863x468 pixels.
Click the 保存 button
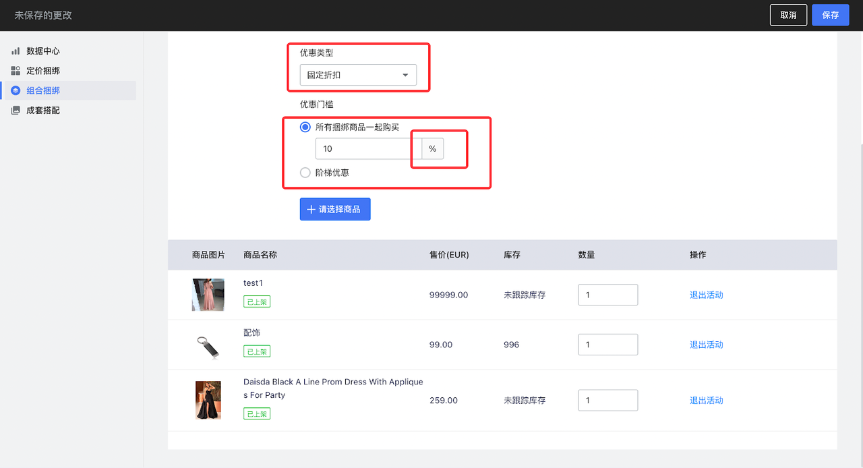tap(830, 15)
